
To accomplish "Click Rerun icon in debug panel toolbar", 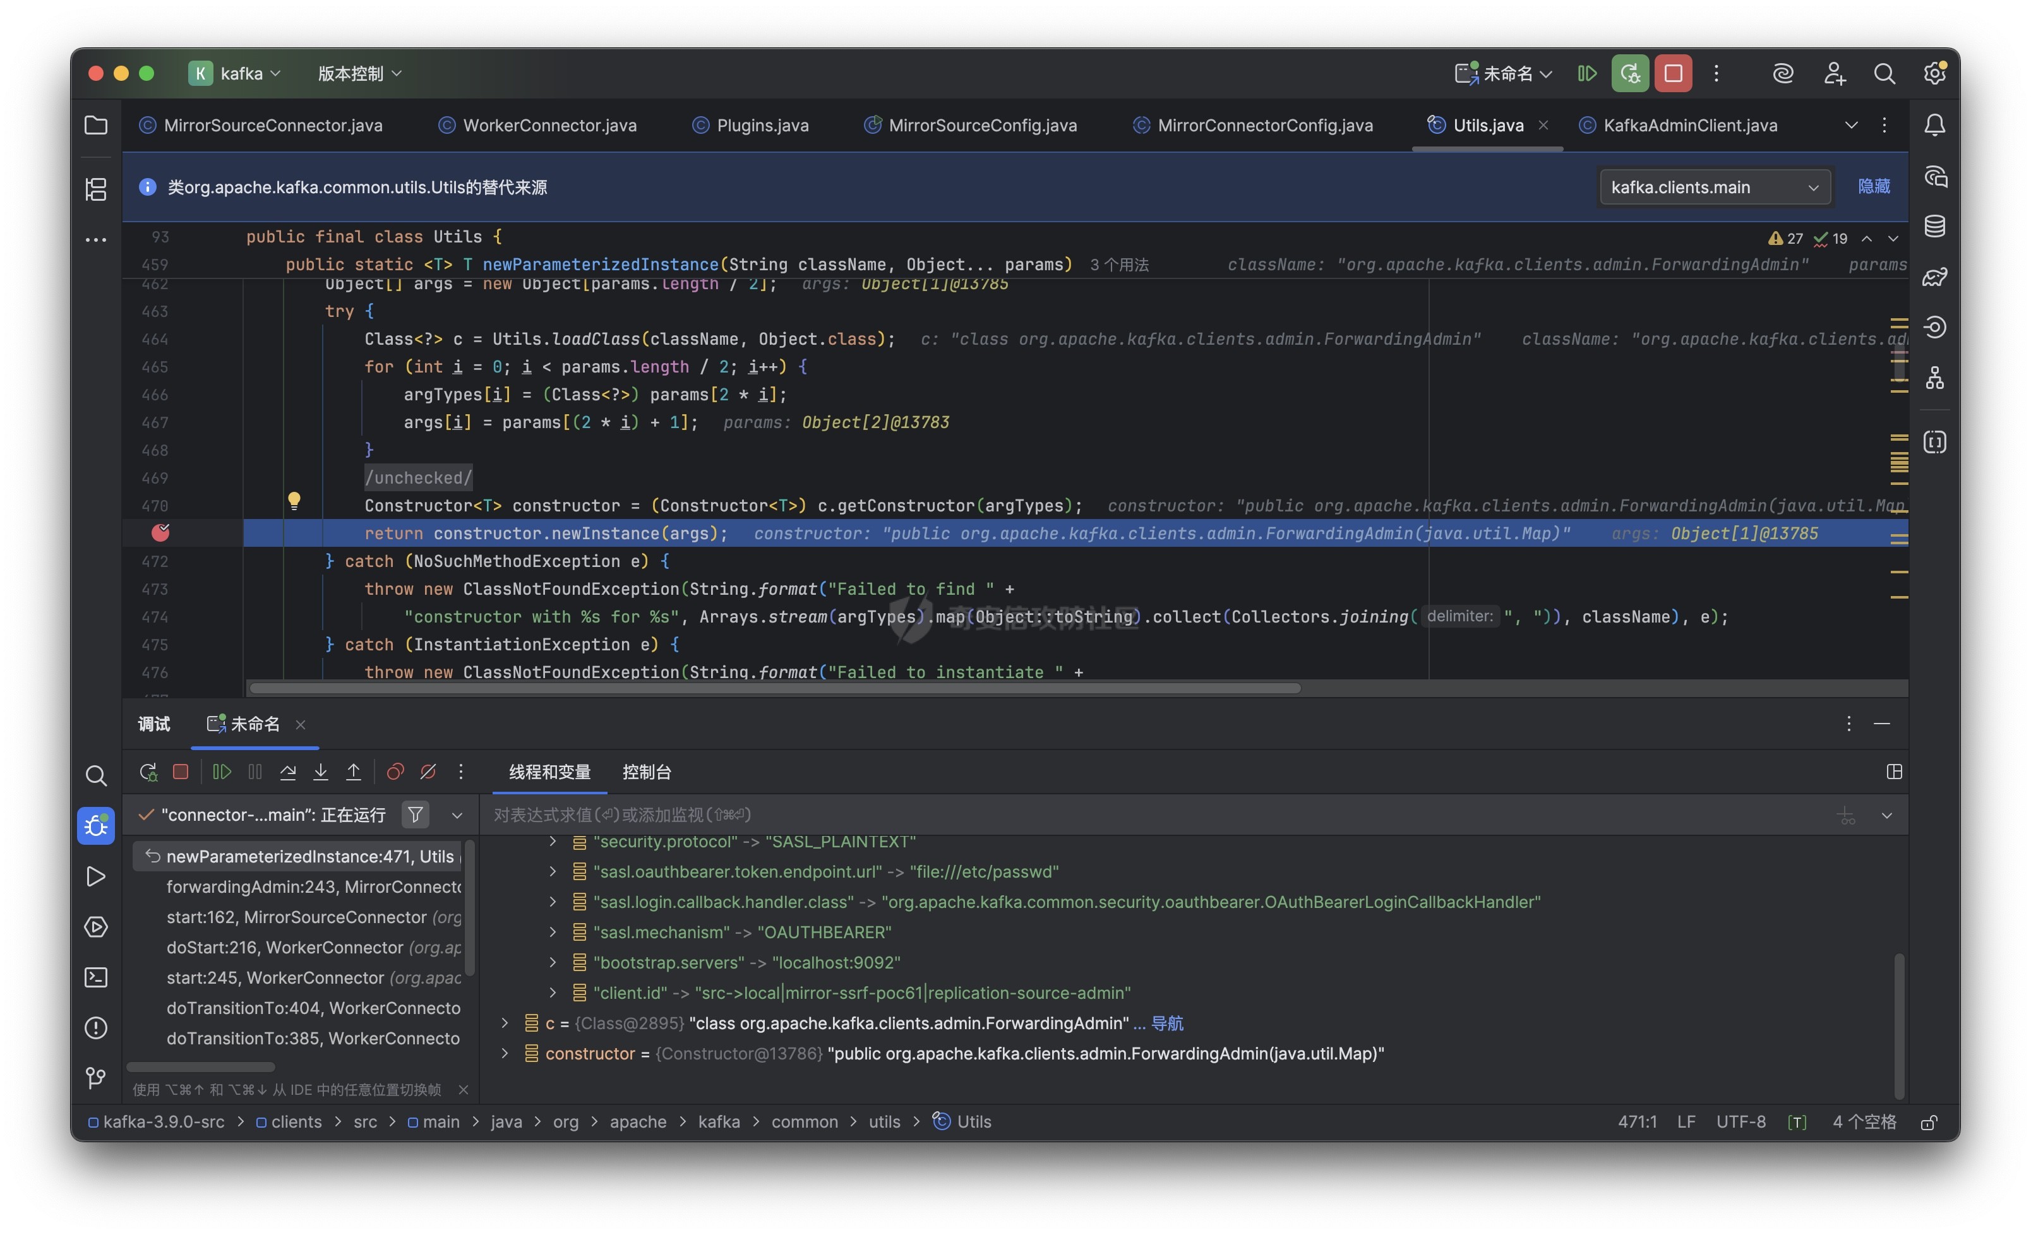I will 148,772.
